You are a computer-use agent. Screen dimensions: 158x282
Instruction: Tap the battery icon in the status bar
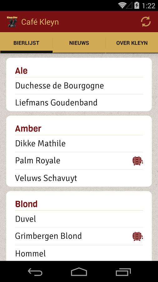tap(137, 5)
